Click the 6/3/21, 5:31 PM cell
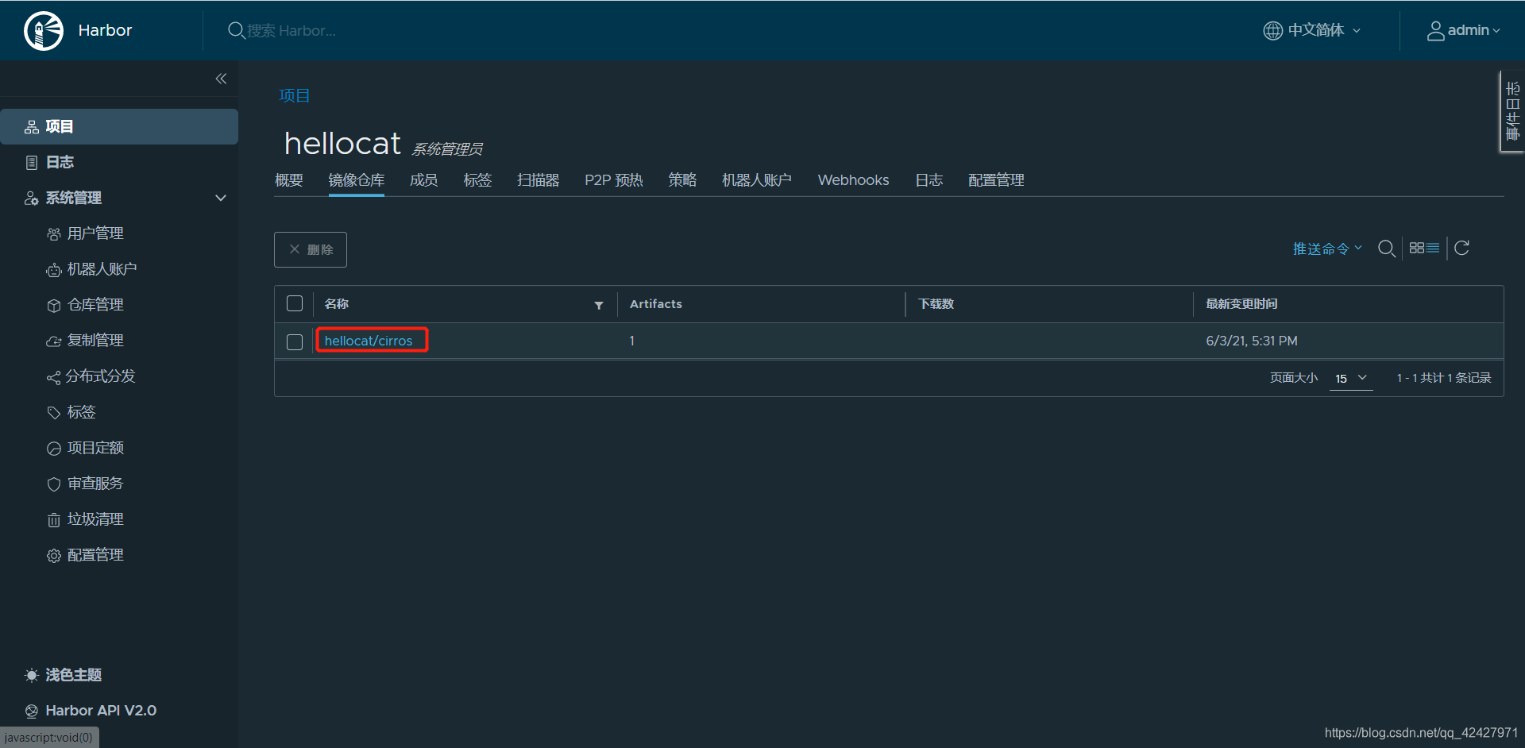Viewport: 1525px width, 748px height. 1252,341
